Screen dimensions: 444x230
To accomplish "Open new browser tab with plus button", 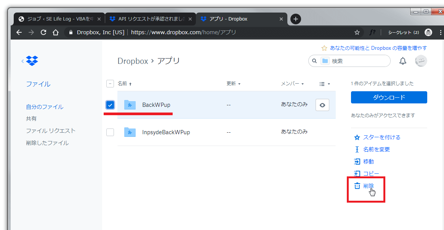I will (x=296, y=19).
